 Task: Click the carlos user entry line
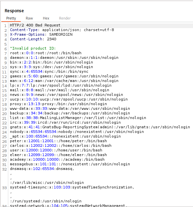61,145
